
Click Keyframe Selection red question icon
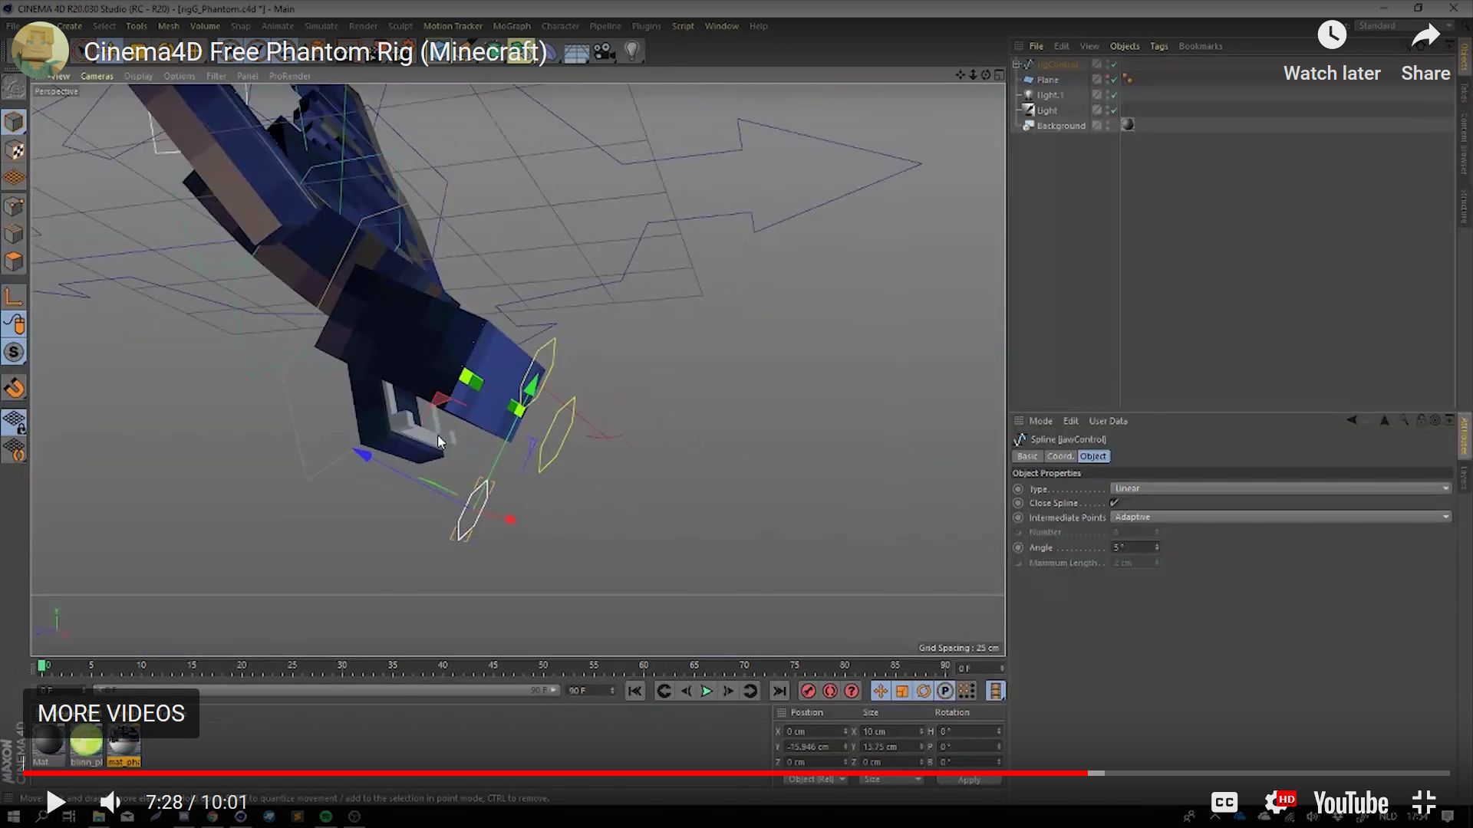[x=852, y=692]
